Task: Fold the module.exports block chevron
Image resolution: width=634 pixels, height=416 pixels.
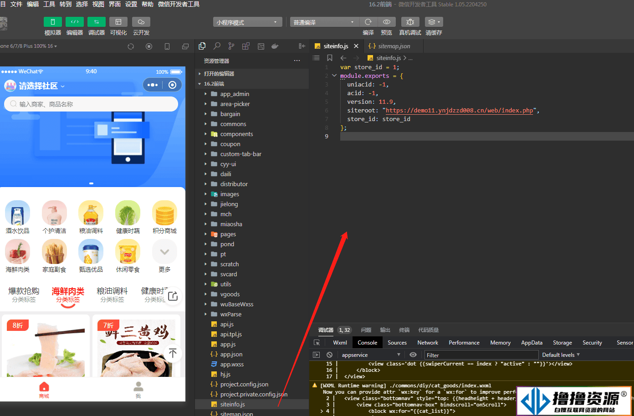Action: (x=334, y=76)
